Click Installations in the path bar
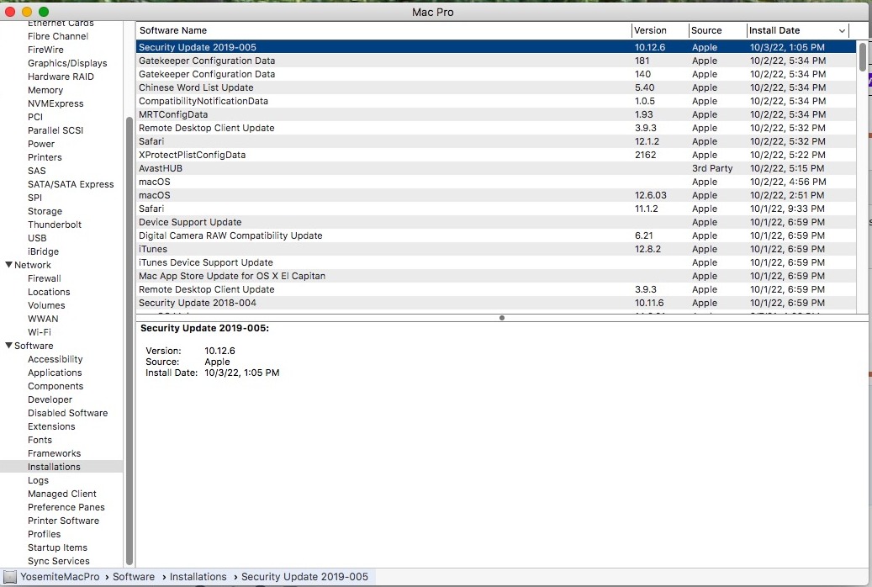Screen dimensions: 872x587 click(x=198, y=577)
